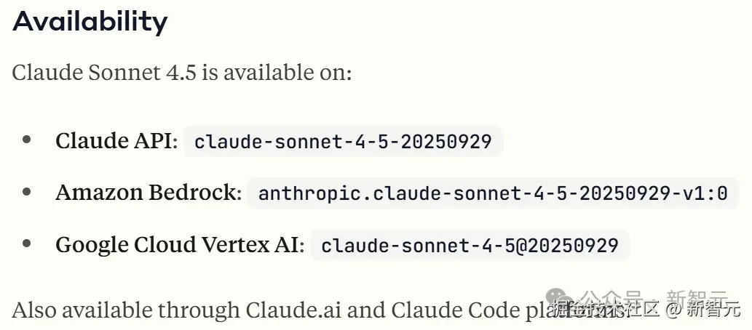Screen dimensions: 752x330
Task: Click the bullet before Google Cloud Vertex AI
Action: 27,244
